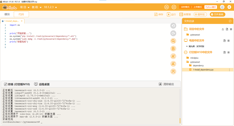The width and height of the screenshot is (234, 126).
Task: Switch to the 模块 tab
Action: tap(7, 14)
